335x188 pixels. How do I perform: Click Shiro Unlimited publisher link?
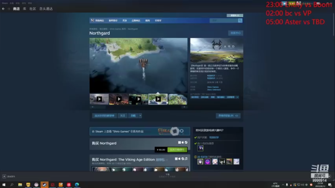click(214, 90)
